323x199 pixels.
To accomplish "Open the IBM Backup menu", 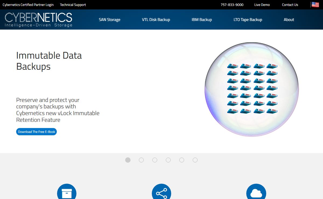I will pos(202,20).
